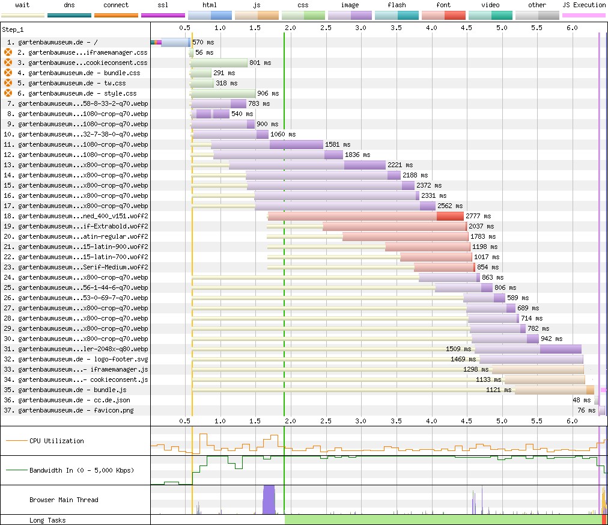Click the tan js bar of bundle.js request

point(555,390)
